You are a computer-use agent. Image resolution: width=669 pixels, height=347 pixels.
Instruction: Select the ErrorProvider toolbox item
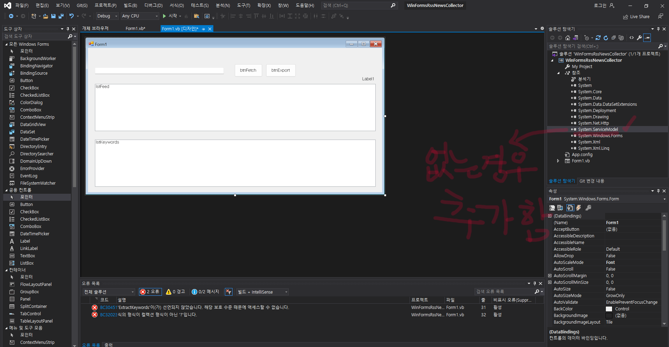(32, 169)
